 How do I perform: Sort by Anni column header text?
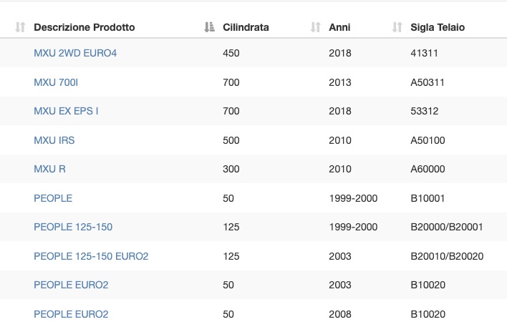[x=339, y=27]
